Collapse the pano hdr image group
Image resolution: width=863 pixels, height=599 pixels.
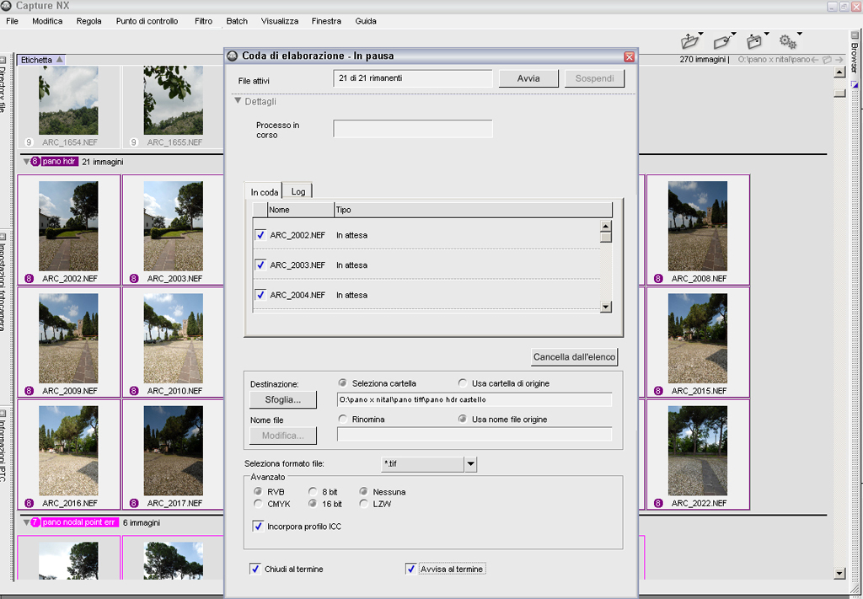pyautogui.click(x=26, y=162)
